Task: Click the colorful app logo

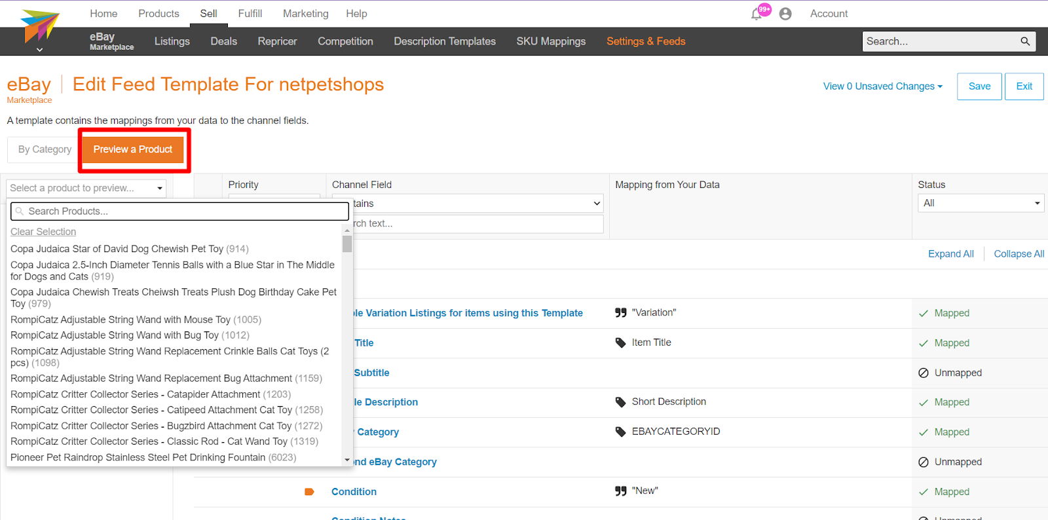Action: 39,26
